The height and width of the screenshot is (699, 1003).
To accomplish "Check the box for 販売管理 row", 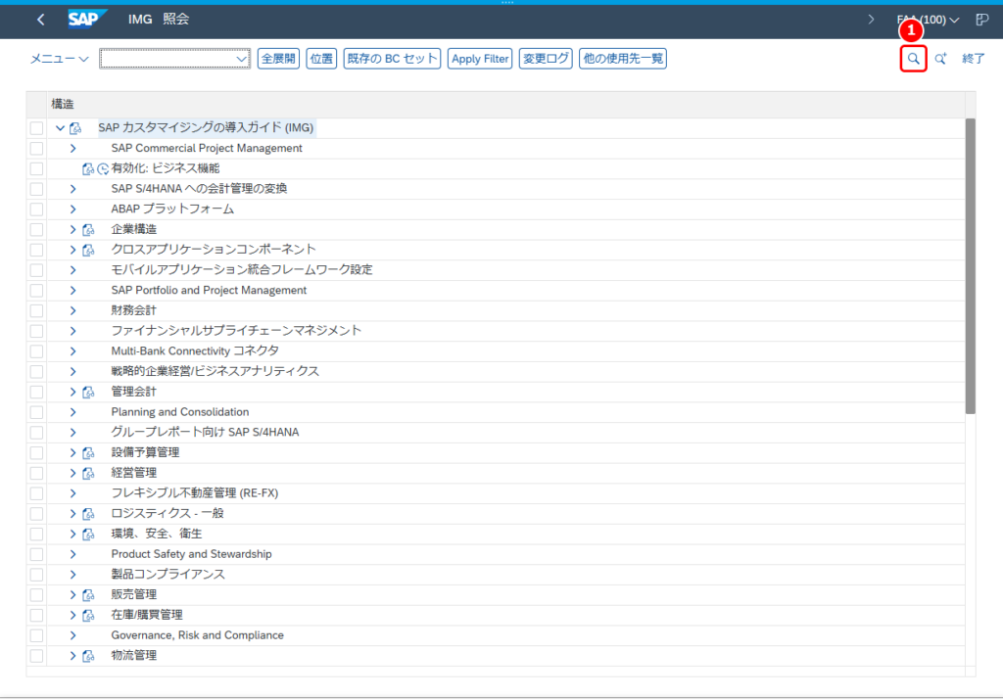I will pyautogui.click(x=36, y=595).
